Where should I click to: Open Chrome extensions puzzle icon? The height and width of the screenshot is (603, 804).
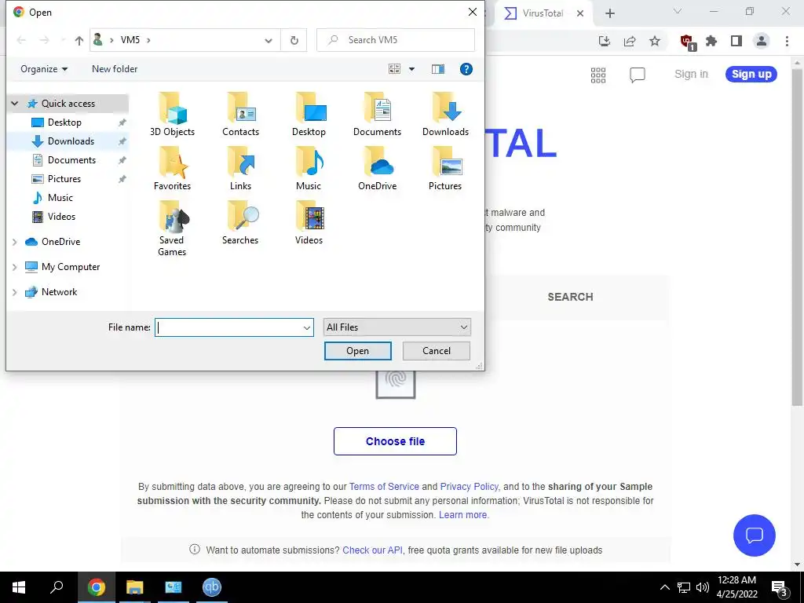[711, 41]
